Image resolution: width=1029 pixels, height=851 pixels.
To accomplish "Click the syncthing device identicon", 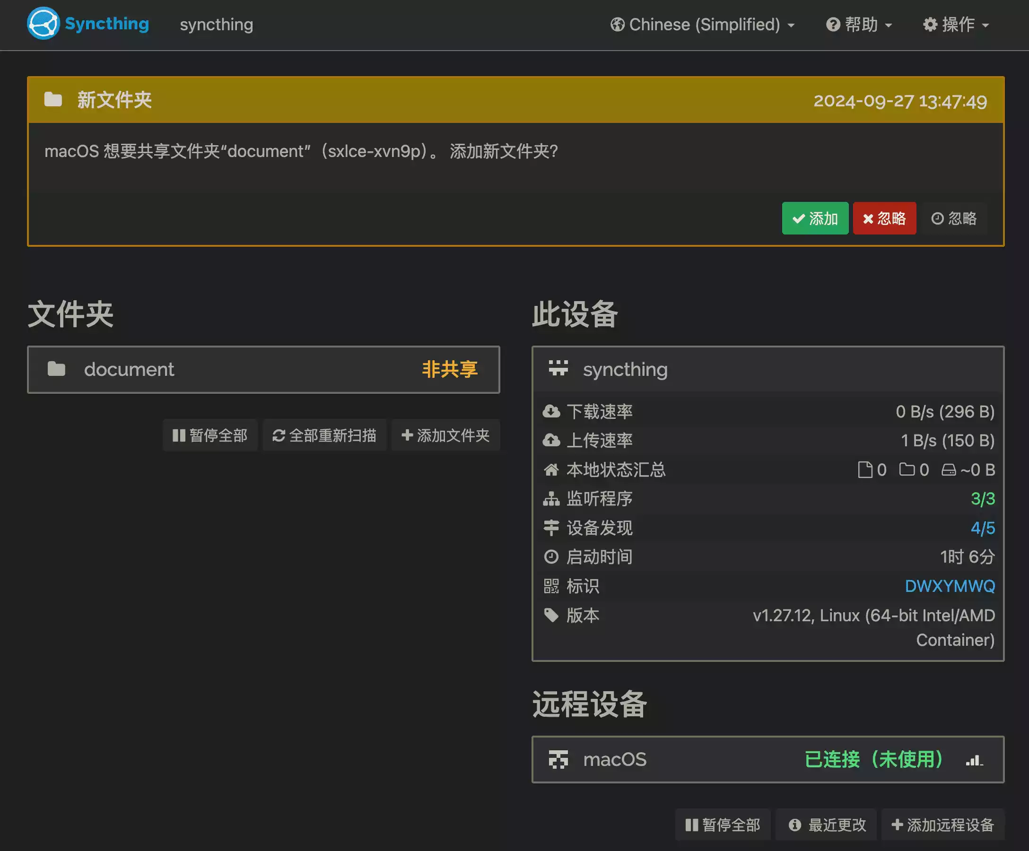I will click(x=558, y=368).
